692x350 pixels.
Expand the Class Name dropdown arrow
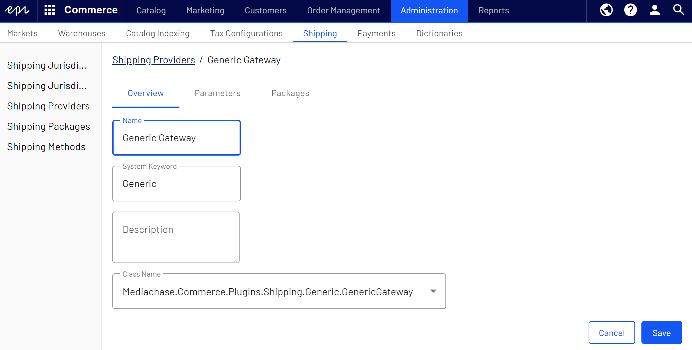coord(433,291)
